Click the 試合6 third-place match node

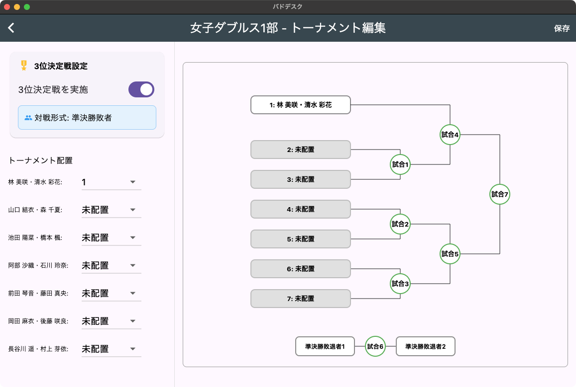click(375, 346)
